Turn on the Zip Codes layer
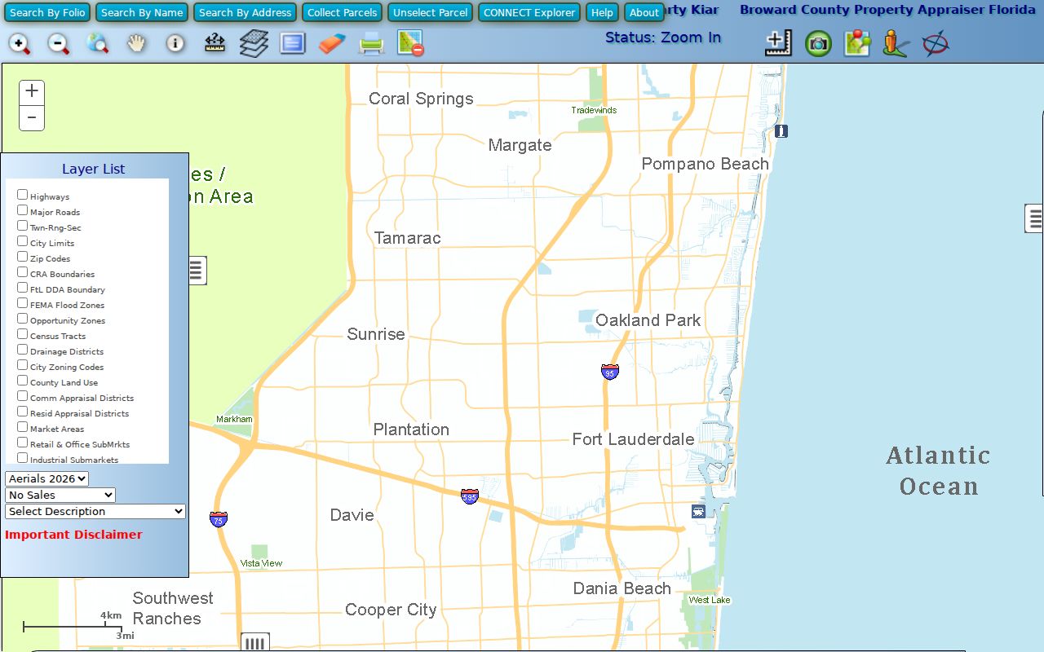Image resolution: width=1044 pixels, height=652 pixels. tap(23, 257)
